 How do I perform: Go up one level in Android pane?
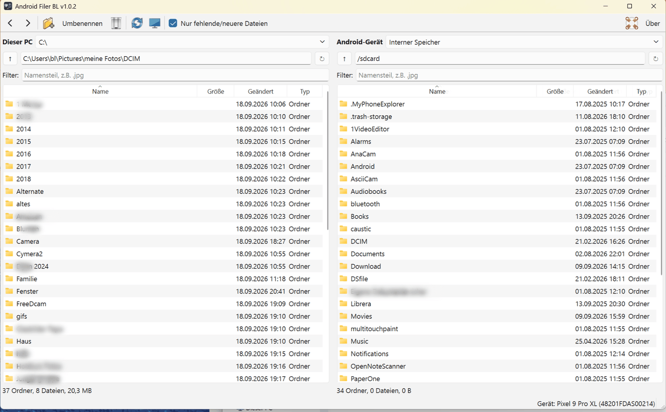click(344, 59)
